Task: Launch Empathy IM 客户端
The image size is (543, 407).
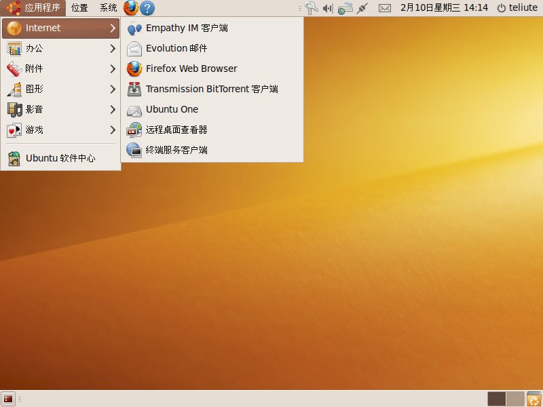Action: [212, 28]
